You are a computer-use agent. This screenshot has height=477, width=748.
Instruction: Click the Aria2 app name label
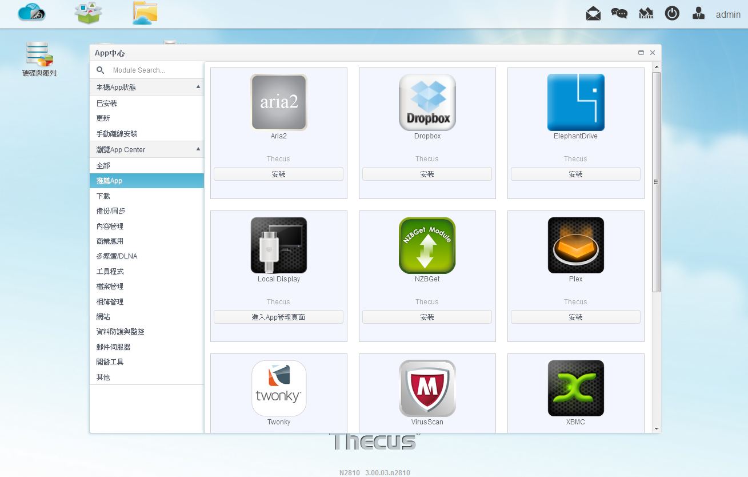(279, 136)
